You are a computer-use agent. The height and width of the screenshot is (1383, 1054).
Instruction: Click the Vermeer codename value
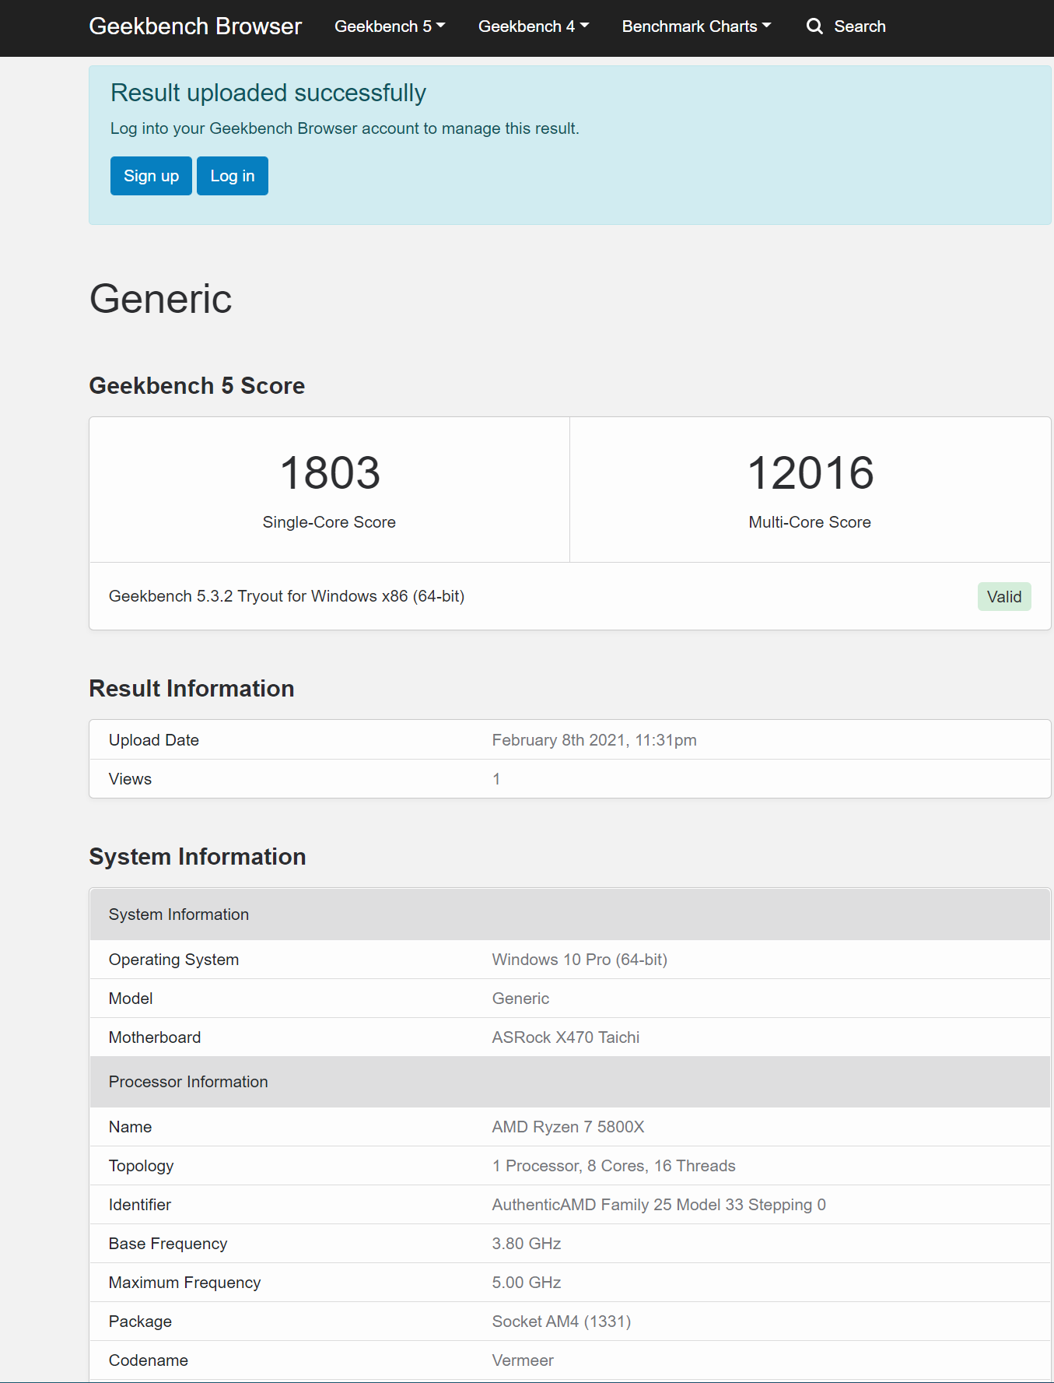[523, 1360]
